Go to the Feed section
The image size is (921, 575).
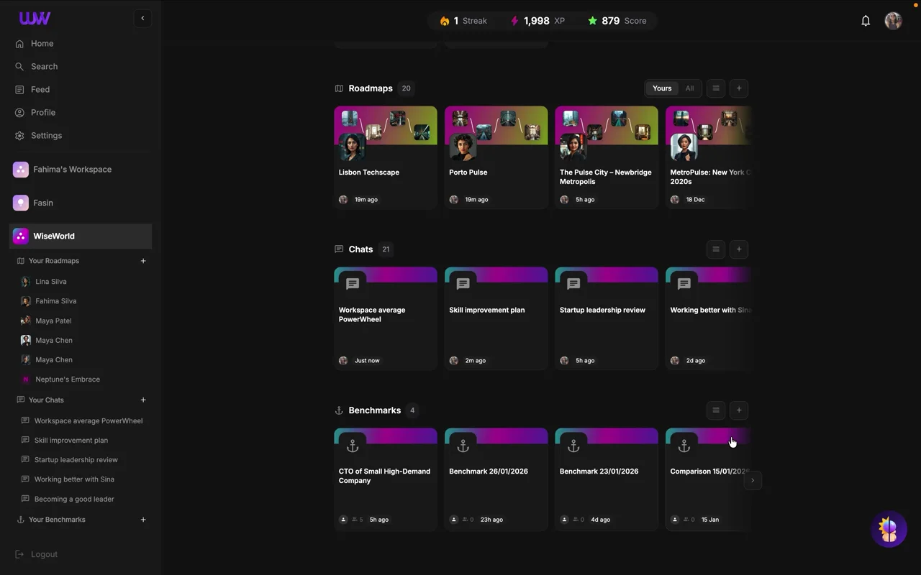point(40,89)
